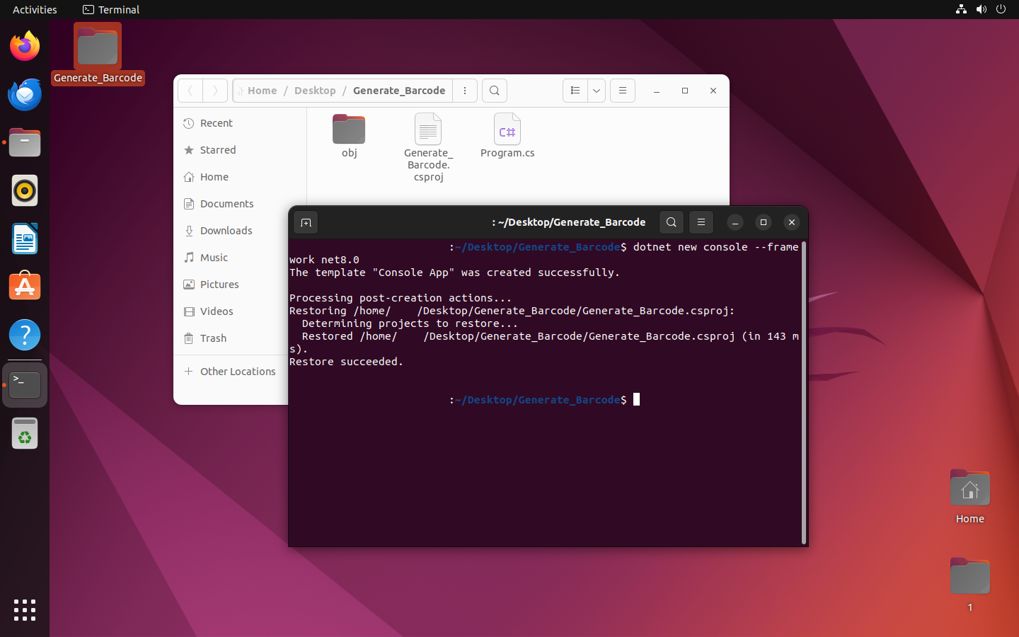Open the Activities overview
Screen dimensions: 1019x637
(x=35, y=10)
